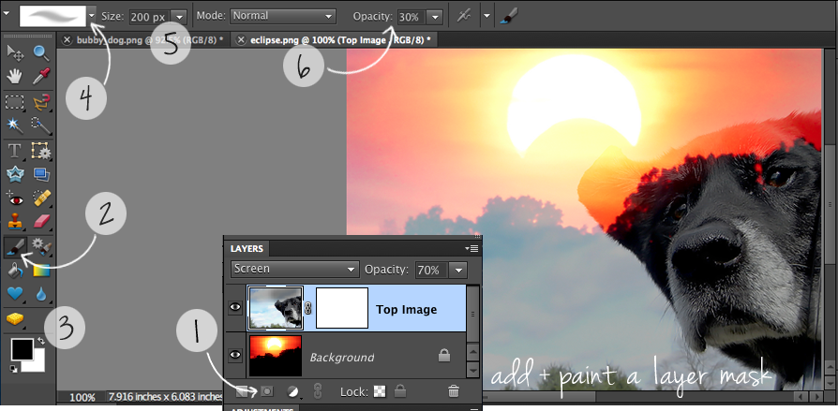Select the Recompose tool icon

pyautogui.click(x=41, y=151)
